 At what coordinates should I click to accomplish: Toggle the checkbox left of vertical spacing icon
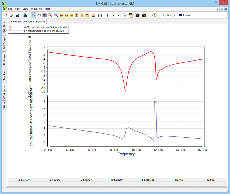[x=151, y=15]
